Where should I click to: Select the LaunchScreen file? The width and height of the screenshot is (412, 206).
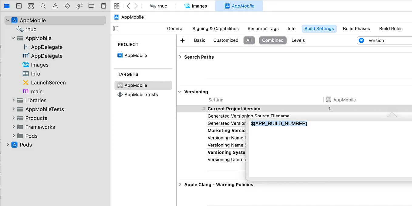(x=48, y=83)
